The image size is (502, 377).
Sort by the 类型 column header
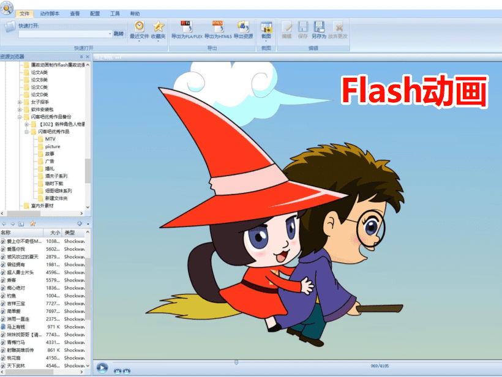click(73, 233)
